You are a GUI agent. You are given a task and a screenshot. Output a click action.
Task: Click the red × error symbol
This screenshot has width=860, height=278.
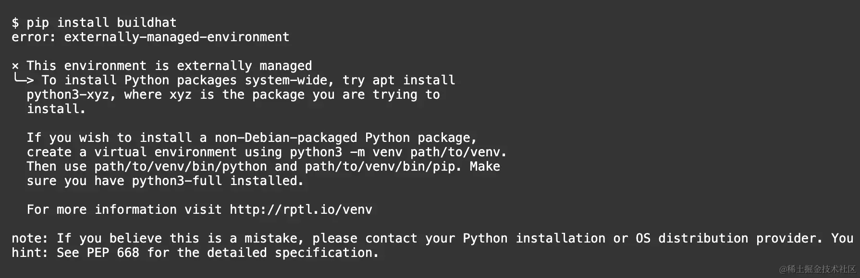click(15, 66)
